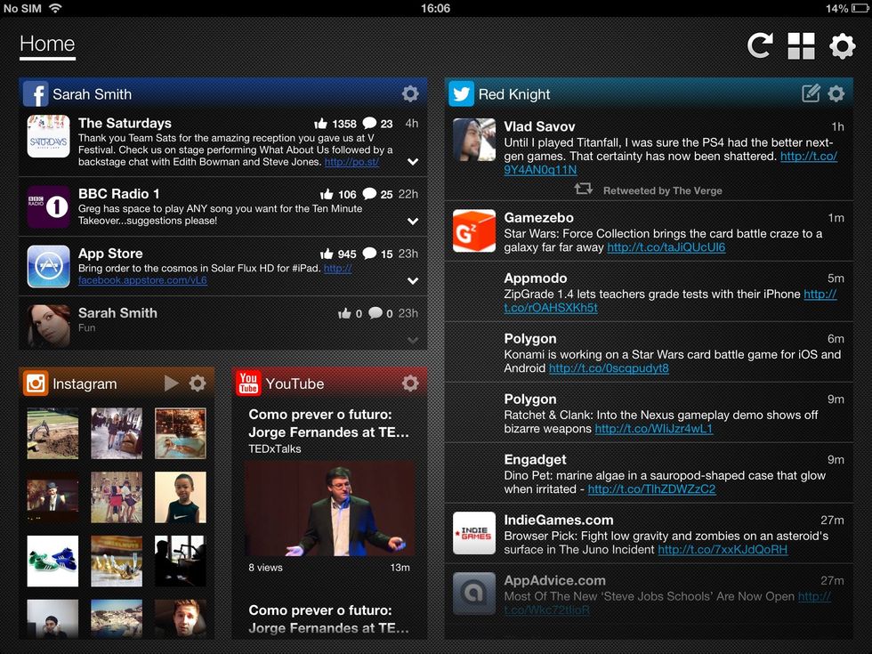The height and width of the screenshot is (654, 872).
Task: Open the IndieGames.com avatar
Action: pyautogui.click(x=473, y=533)
